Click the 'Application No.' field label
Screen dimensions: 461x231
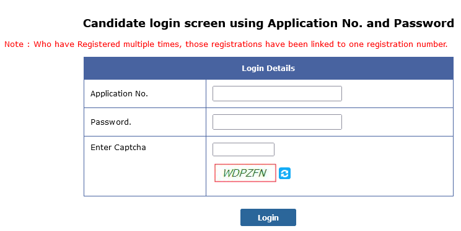119,94
